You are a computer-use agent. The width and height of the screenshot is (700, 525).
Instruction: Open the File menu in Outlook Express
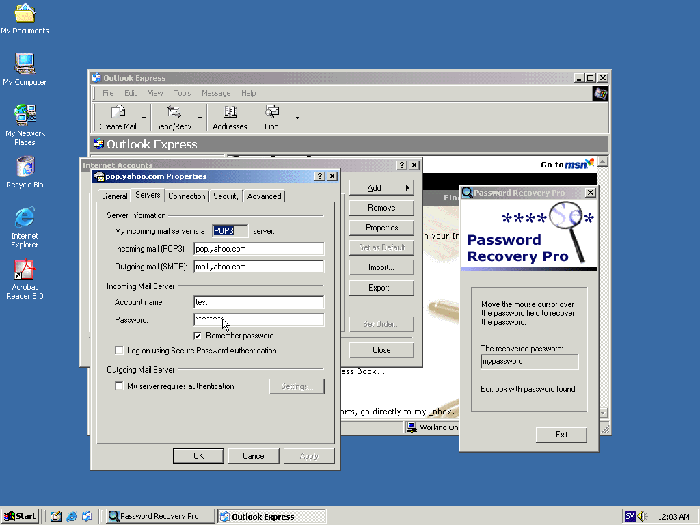[x=108, y=93]
